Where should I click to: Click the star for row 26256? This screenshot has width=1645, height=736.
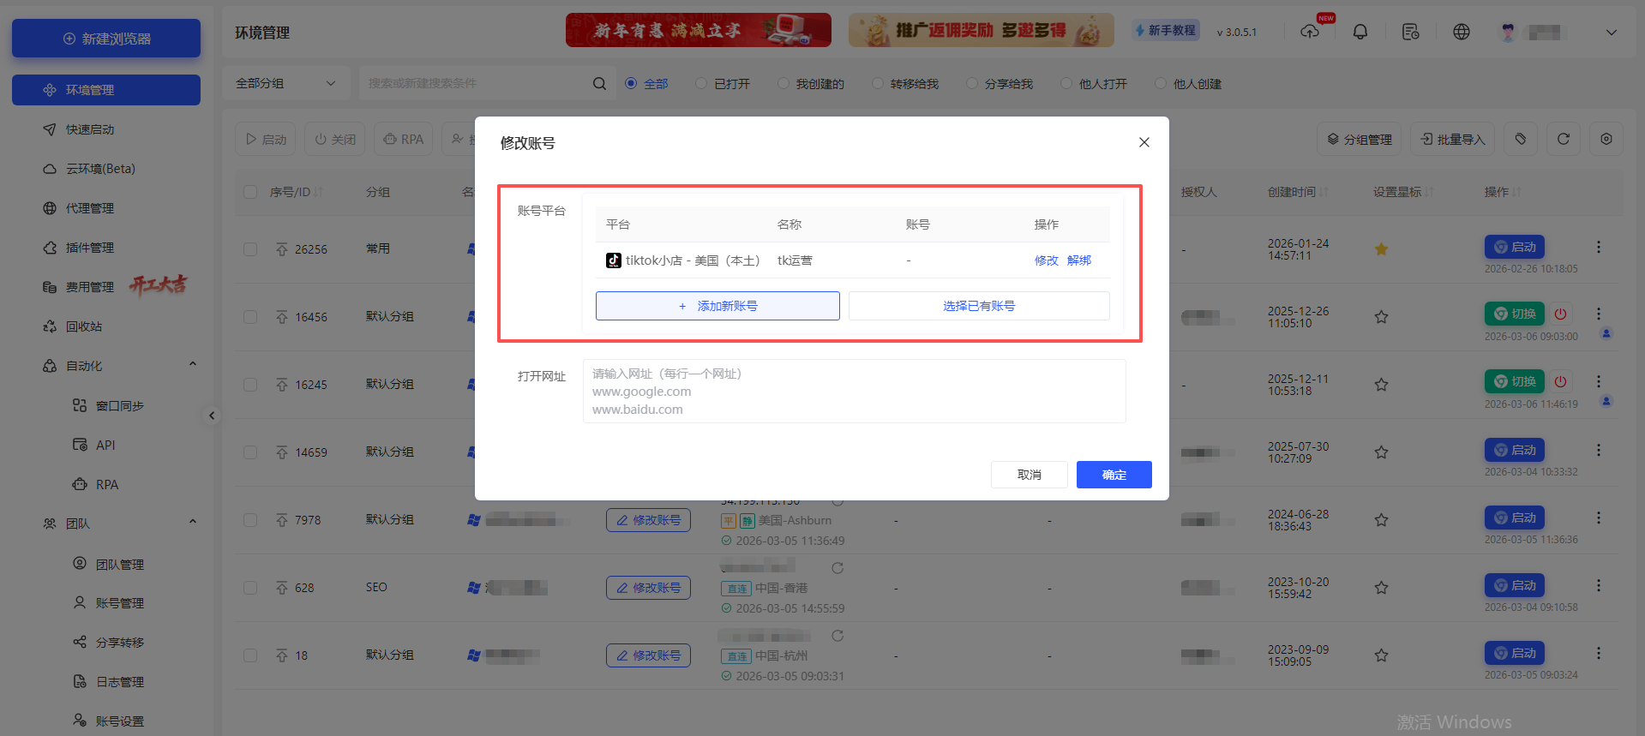point(1381,249)
